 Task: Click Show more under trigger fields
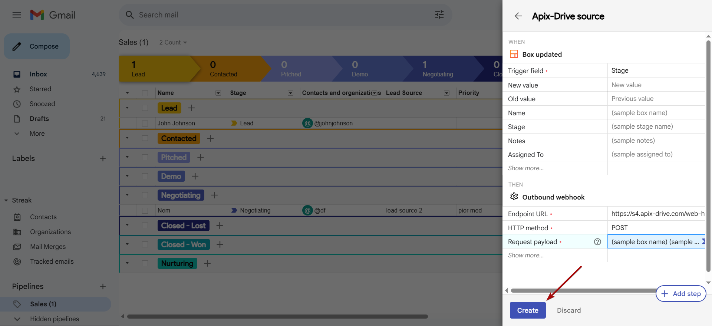[x=526, y=168]
